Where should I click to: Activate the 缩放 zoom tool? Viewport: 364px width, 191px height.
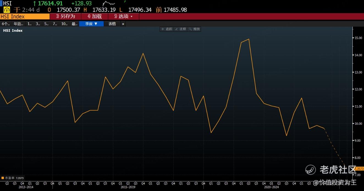(194, 29)
